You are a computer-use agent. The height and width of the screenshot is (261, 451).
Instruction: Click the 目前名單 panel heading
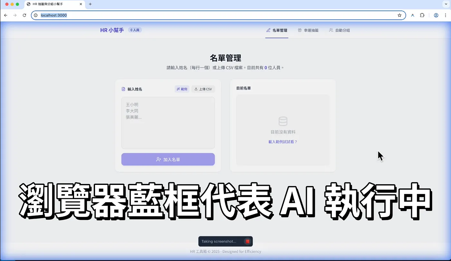(244, 88)
